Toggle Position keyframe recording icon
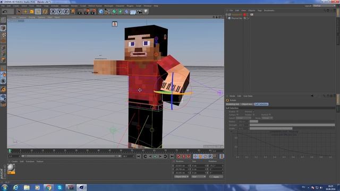Viewport: 340px width, 191px height. [195, 157]
